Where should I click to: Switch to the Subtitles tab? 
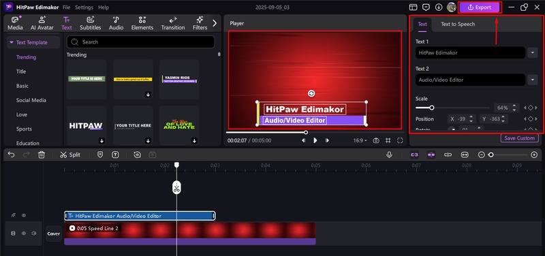tap(91, 23)
